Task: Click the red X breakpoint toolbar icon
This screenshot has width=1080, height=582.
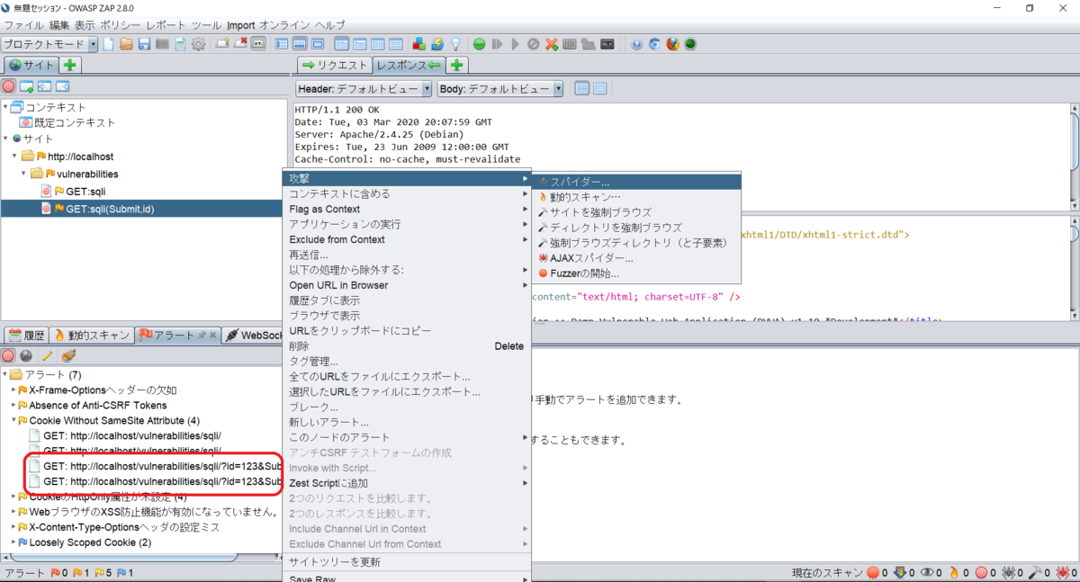Action: pos(552,44)
